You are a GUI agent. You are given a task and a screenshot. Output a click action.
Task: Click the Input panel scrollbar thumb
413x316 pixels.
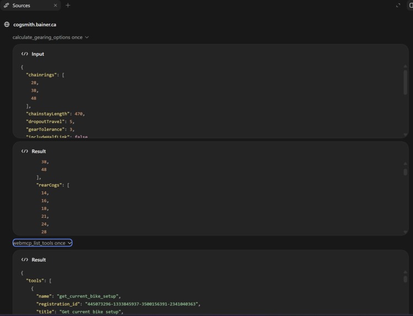(x=405, y=82)
